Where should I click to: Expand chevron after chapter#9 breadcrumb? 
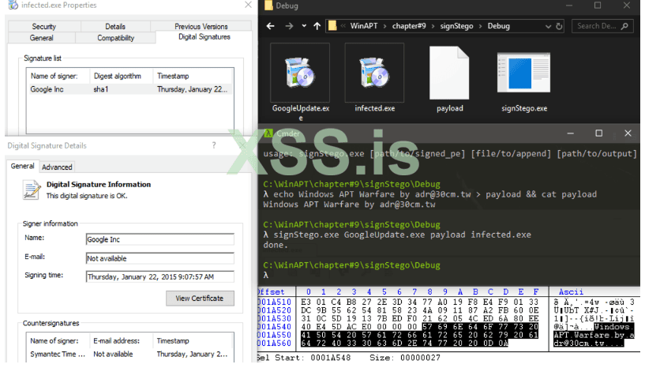pyautogui.click(x=433, y=26)
